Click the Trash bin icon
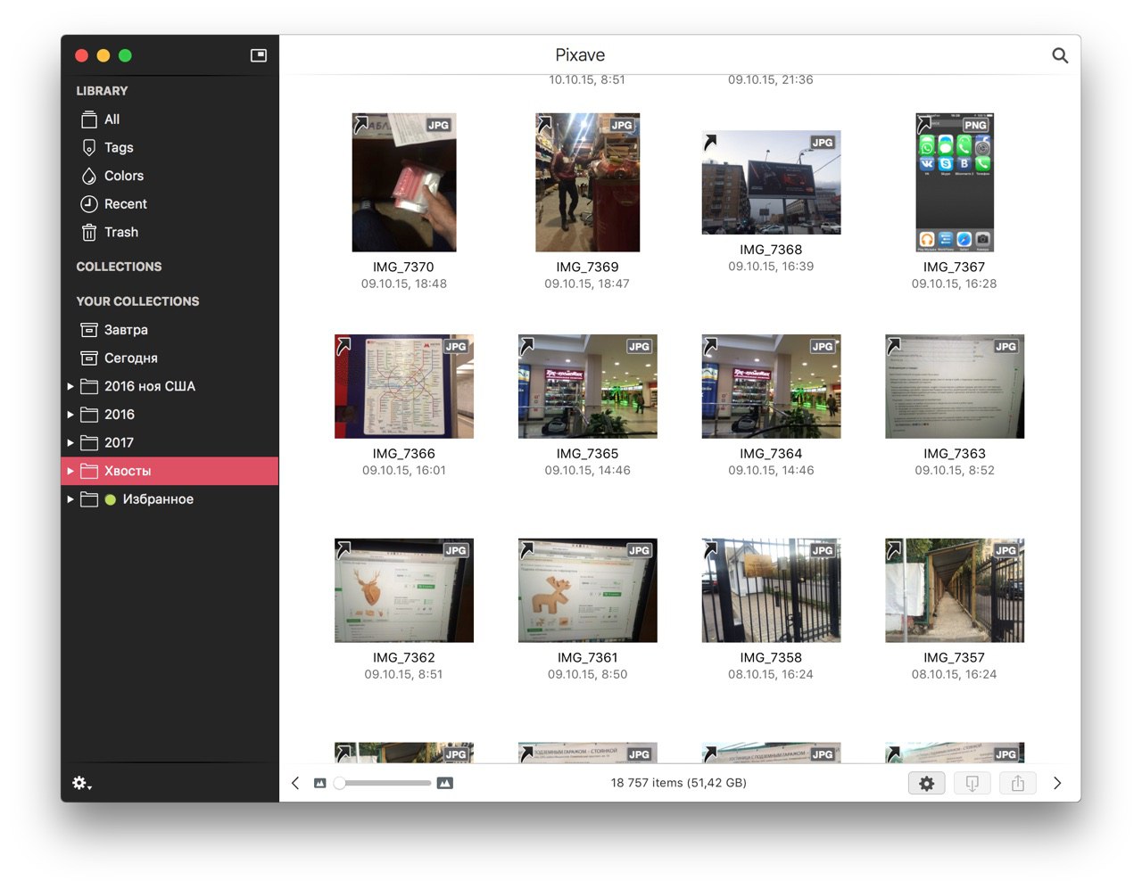The height and width of the screenshot is (889, 1142). [89, 233]
